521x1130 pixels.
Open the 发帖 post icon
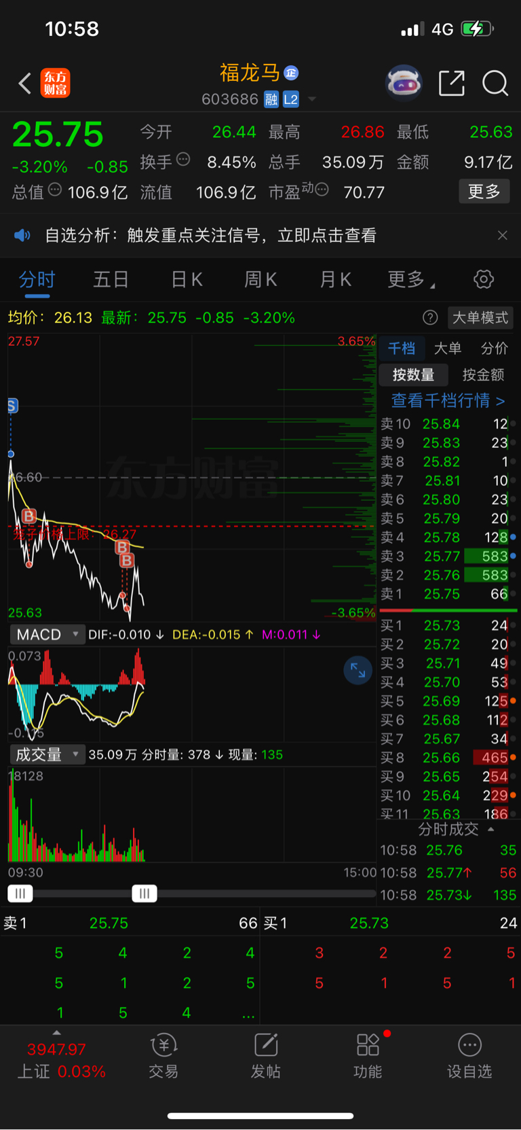tap(266, 1055)
